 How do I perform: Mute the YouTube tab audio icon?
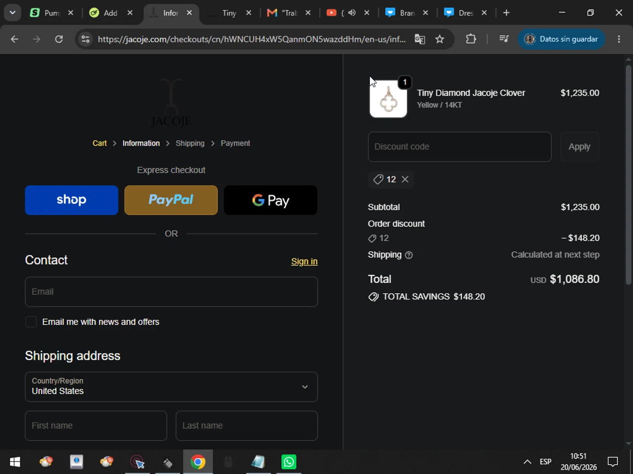tap(352, 13)
